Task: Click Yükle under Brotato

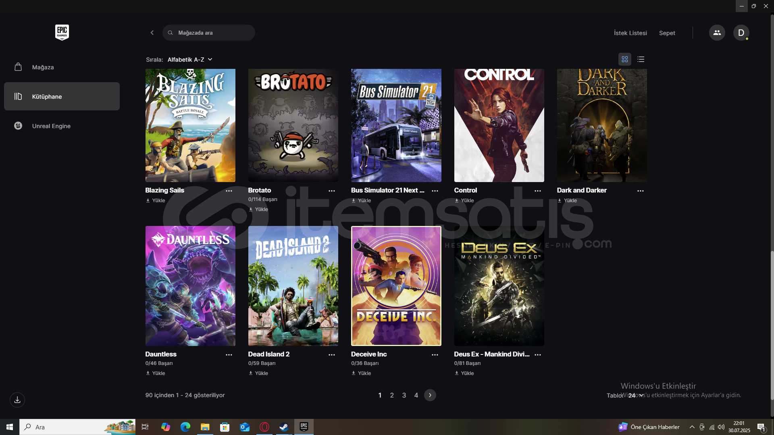Action: point(258,209)
